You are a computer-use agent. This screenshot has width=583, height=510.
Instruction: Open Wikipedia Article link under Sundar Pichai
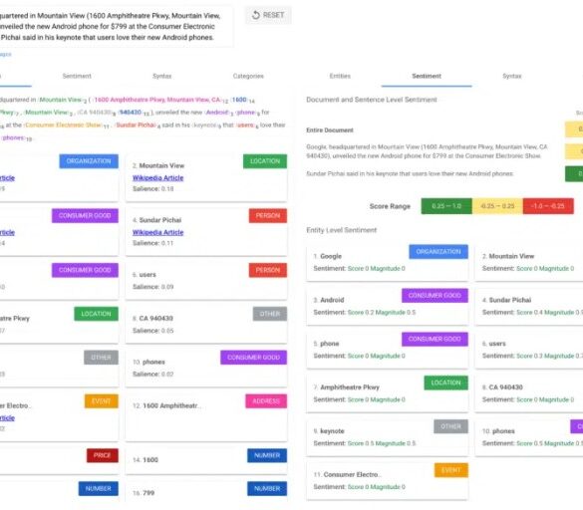tap(158, 233)
